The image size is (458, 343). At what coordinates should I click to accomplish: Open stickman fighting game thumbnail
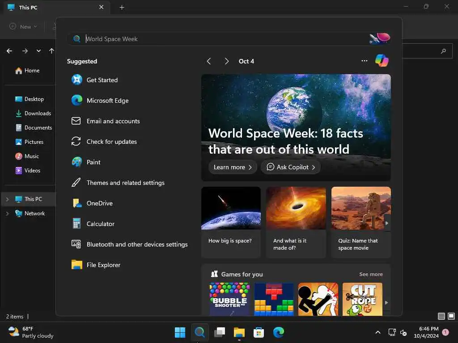click(318, 299)
